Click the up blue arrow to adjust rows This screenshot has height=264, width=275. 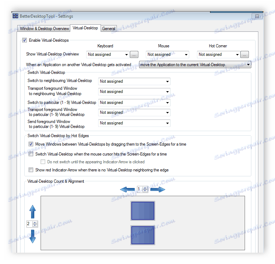(32, 211)
